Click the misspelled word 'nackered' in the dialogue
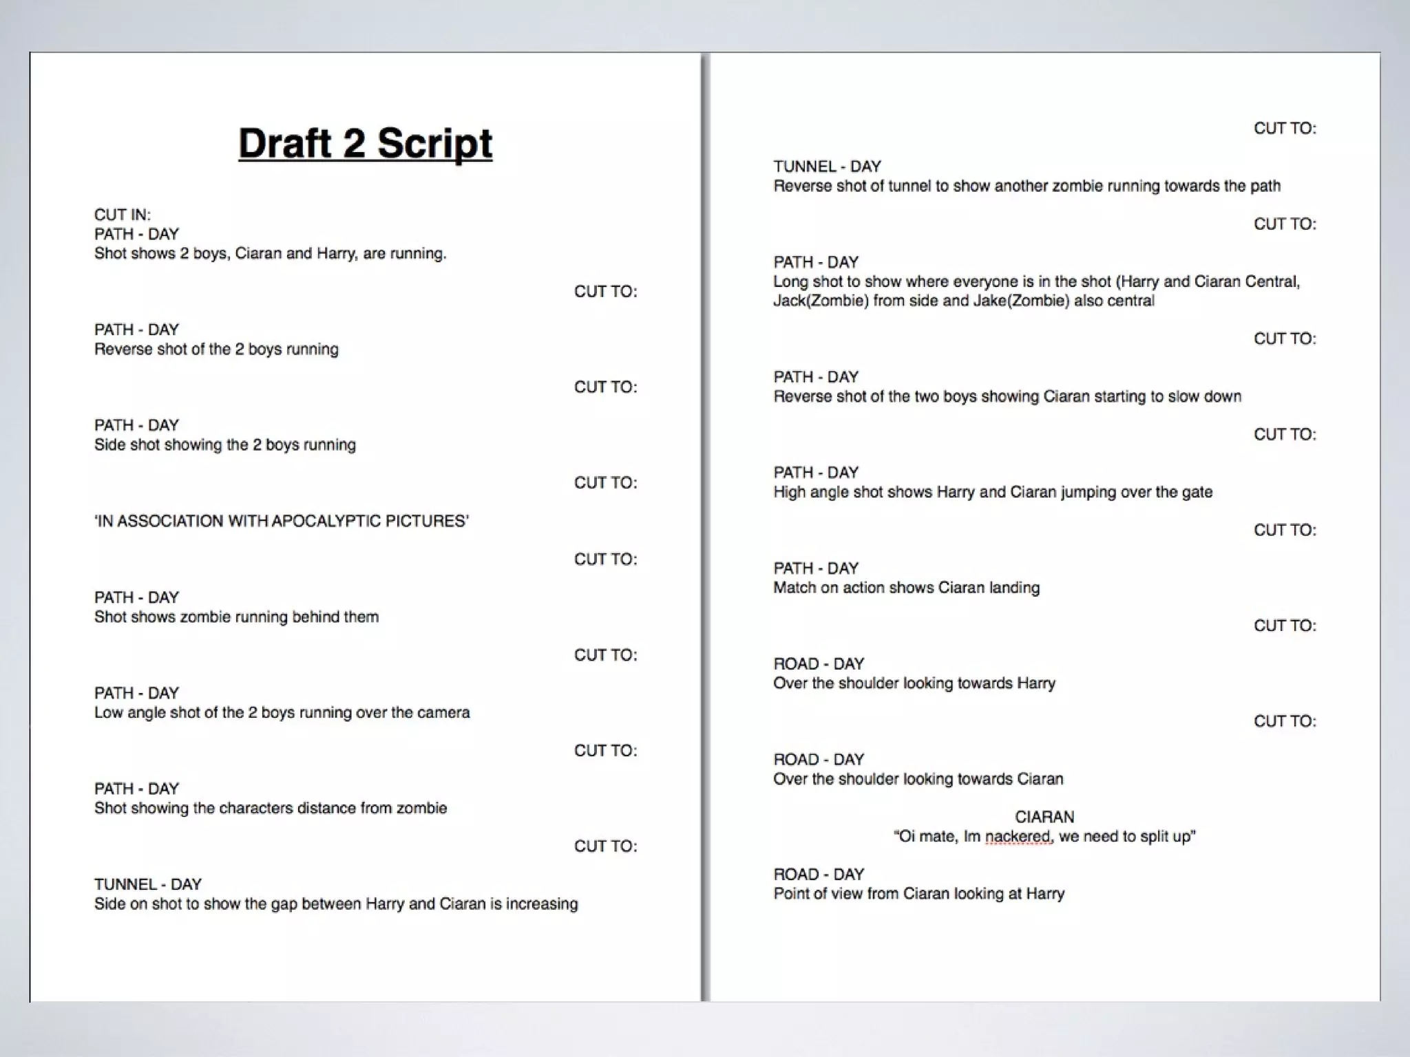The image size is (1410, 1057). tap(1018, 837)
